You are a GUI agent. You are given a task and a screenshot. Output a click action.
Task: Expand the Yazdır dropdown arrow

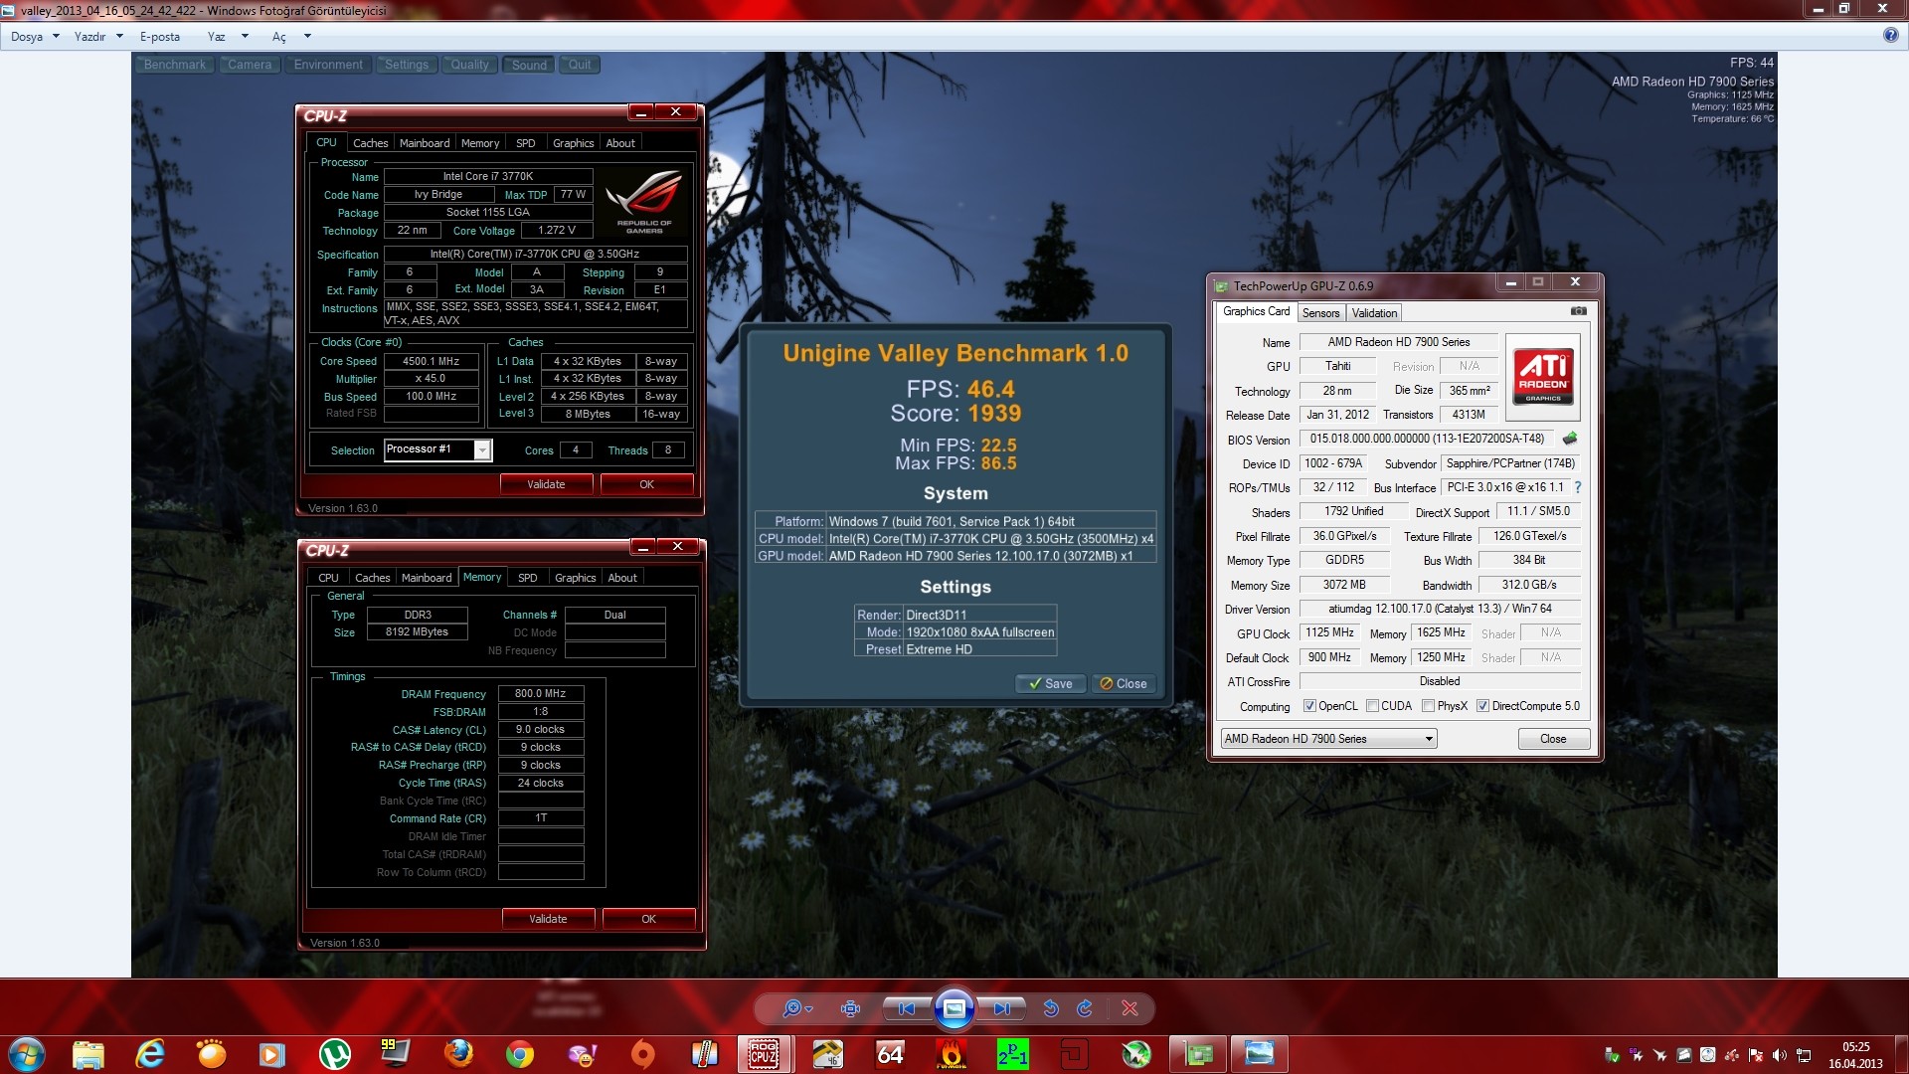pos(119,37)
